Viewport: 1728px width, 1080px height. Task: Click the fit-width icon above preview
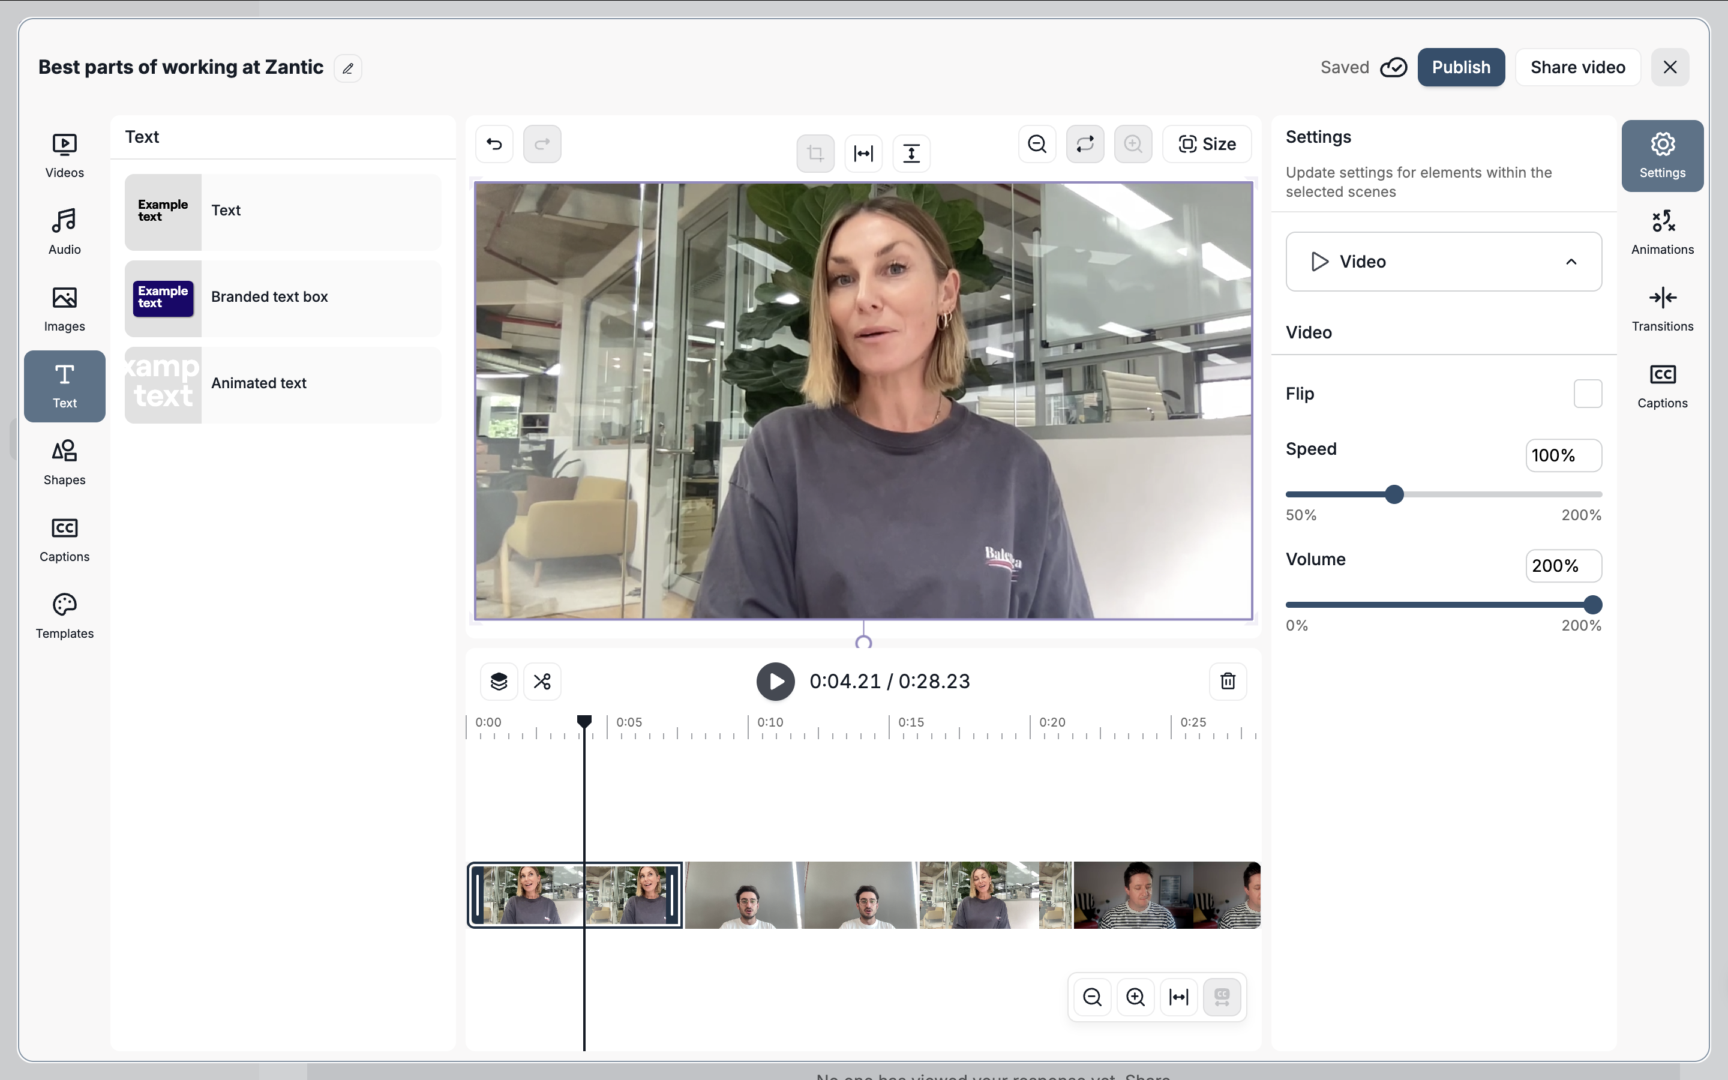click(x=863, y=154)
